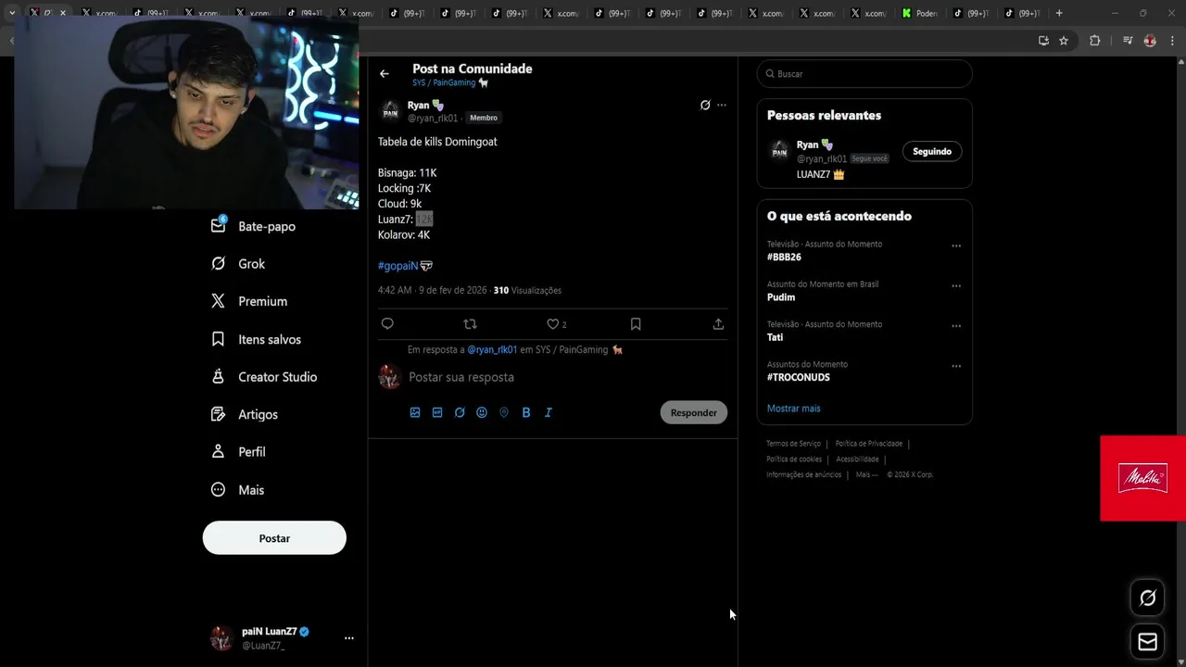The height and width of the screenshot is (667, 1186).
Task: Open Artigos in the sidebar
Action: click(x=244, y=414)
